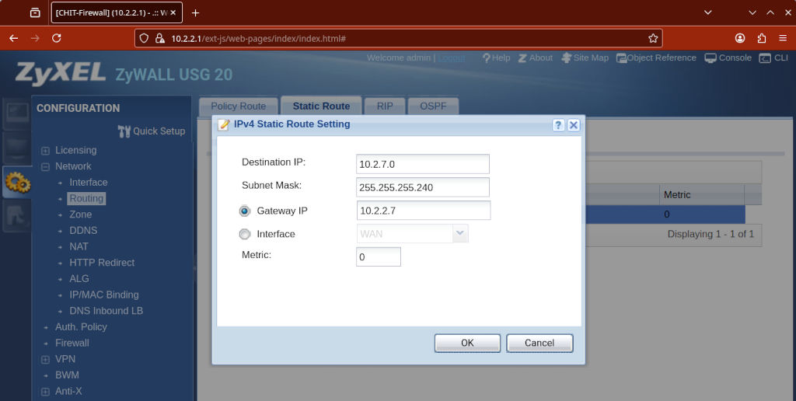This screenshot has height=401, width=796.
Task: Open Site Map from header
Action: 566,58
